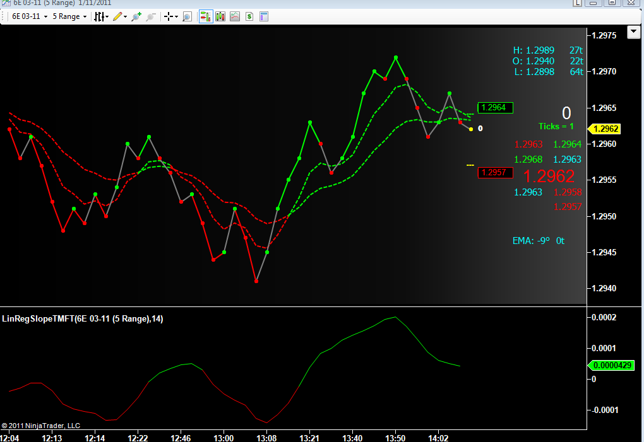
Task: Click the toolbar grip handle at the left
Action: point(4,16)
